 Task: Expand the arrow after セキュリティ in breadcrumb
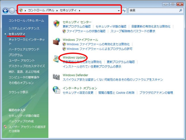pos(80,11)
